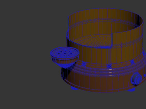Select the rightmost bolt on the rim
Image resolution: width=146 pixels, height=109 pixels.
click(132, 62)
